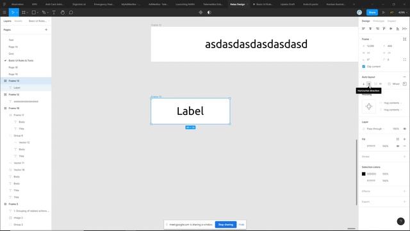This screenshot has width=410, height=231.
Task: Open the fill styles four-dot icon
Action: (x=398, y=139)
